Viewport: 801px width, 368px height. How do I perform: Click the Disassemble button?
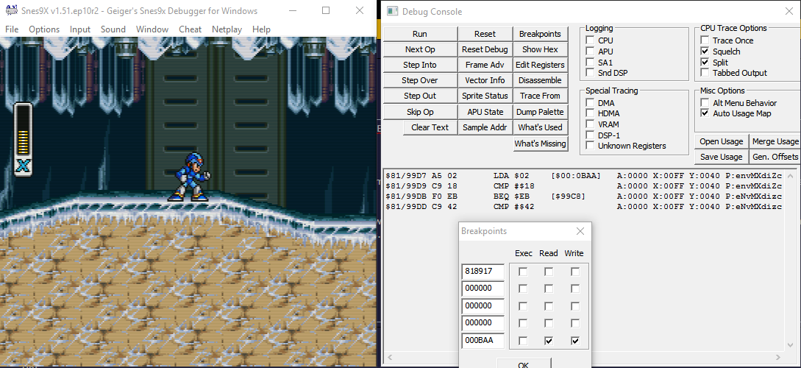tap(540, 80)
